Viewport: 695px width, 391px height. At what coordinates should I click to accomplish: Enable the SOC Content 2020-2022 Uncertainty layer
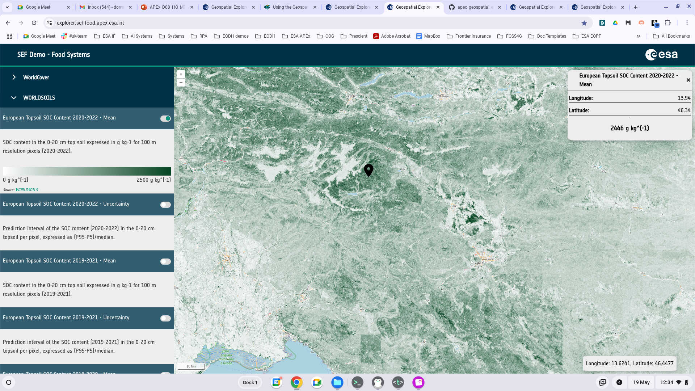165,205
